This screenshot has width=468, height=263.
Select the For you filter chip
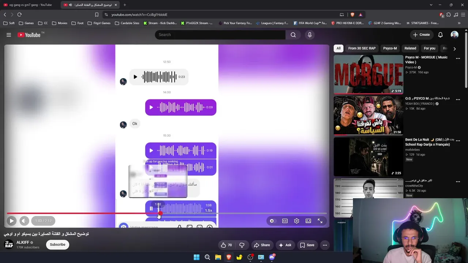[430, 48]
